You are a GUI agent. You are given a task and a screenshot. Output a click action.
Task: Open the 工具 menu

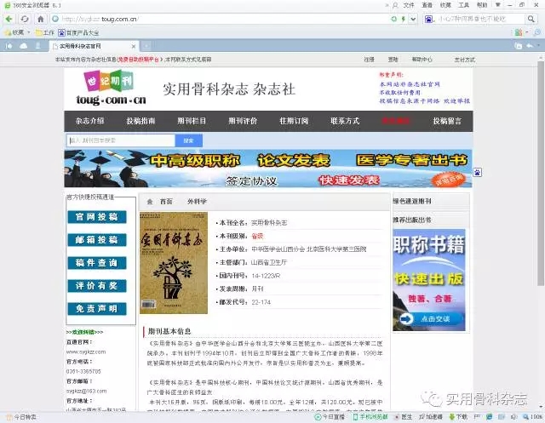click(x=463, y=5)
